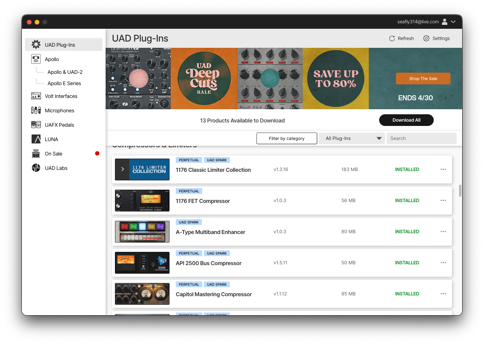The height and width of the screenshot is (344, 484).
Task: Open Apollo E Series sub-item
Action: point(64,83)
